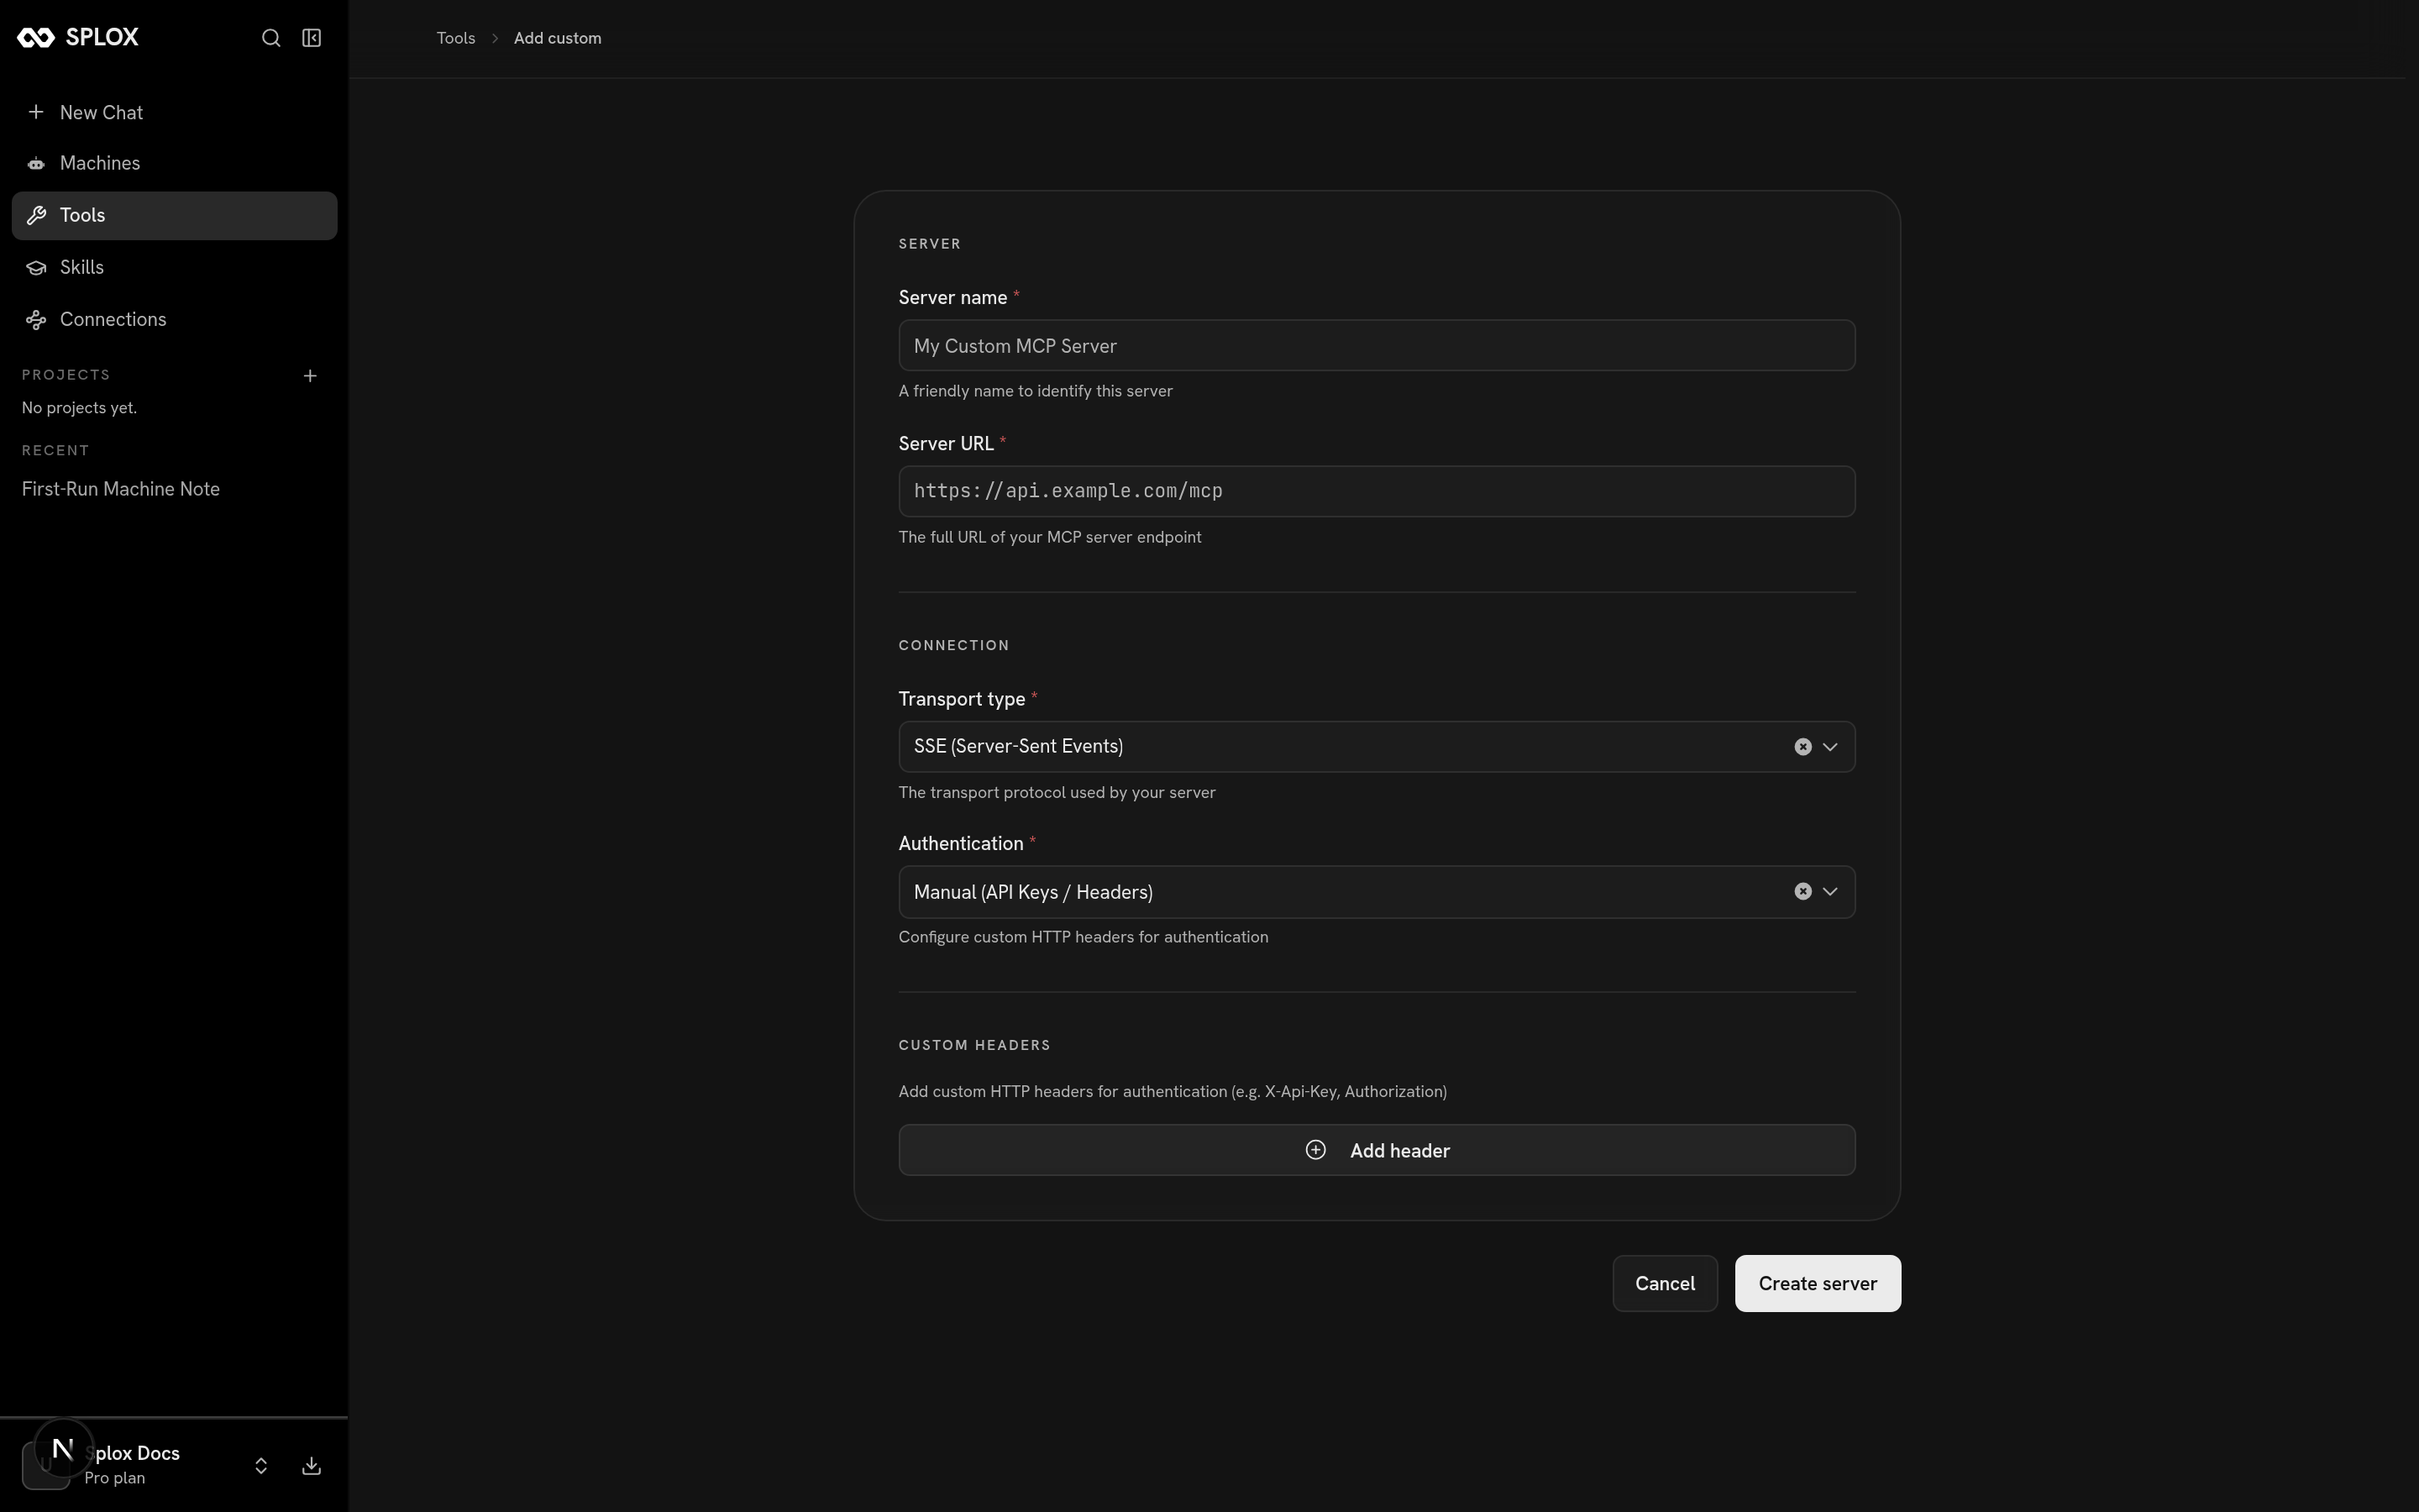Focus the Server name input field

(x=1377, y=345)
